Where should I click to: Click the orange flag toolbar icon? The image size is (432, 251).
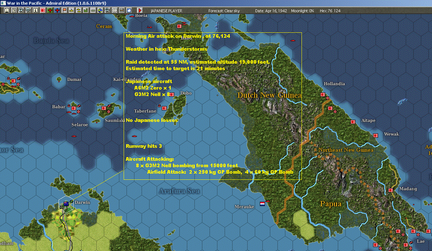click(x=64, y=10)
